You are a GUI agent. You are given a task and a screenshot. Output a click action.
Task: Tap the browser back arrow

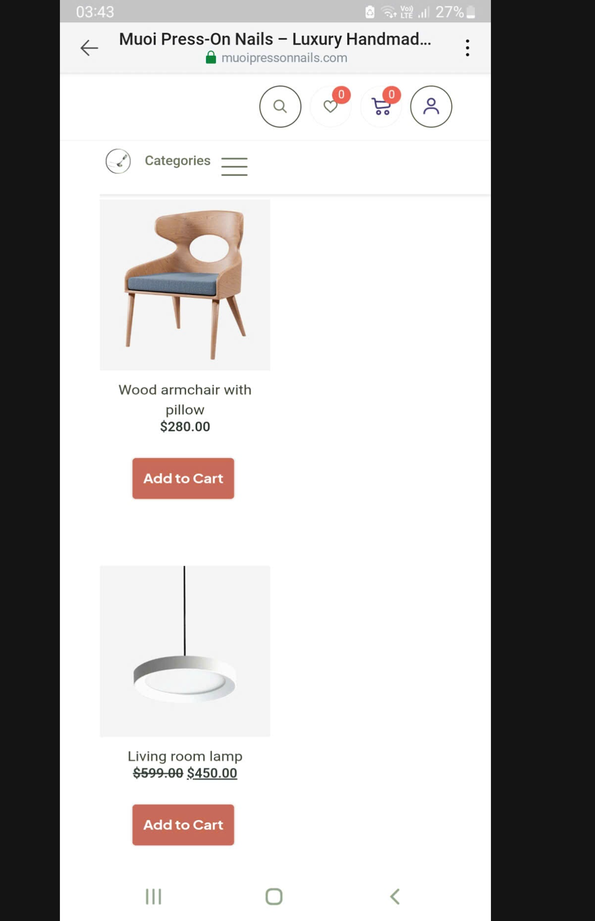click(x=89, y=48)
